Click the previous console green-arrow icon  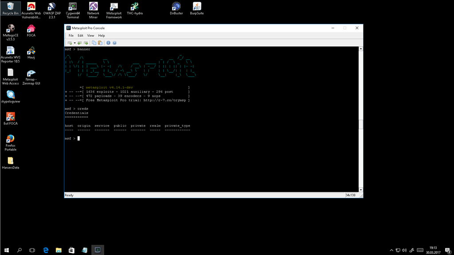[x=80, y=43]
